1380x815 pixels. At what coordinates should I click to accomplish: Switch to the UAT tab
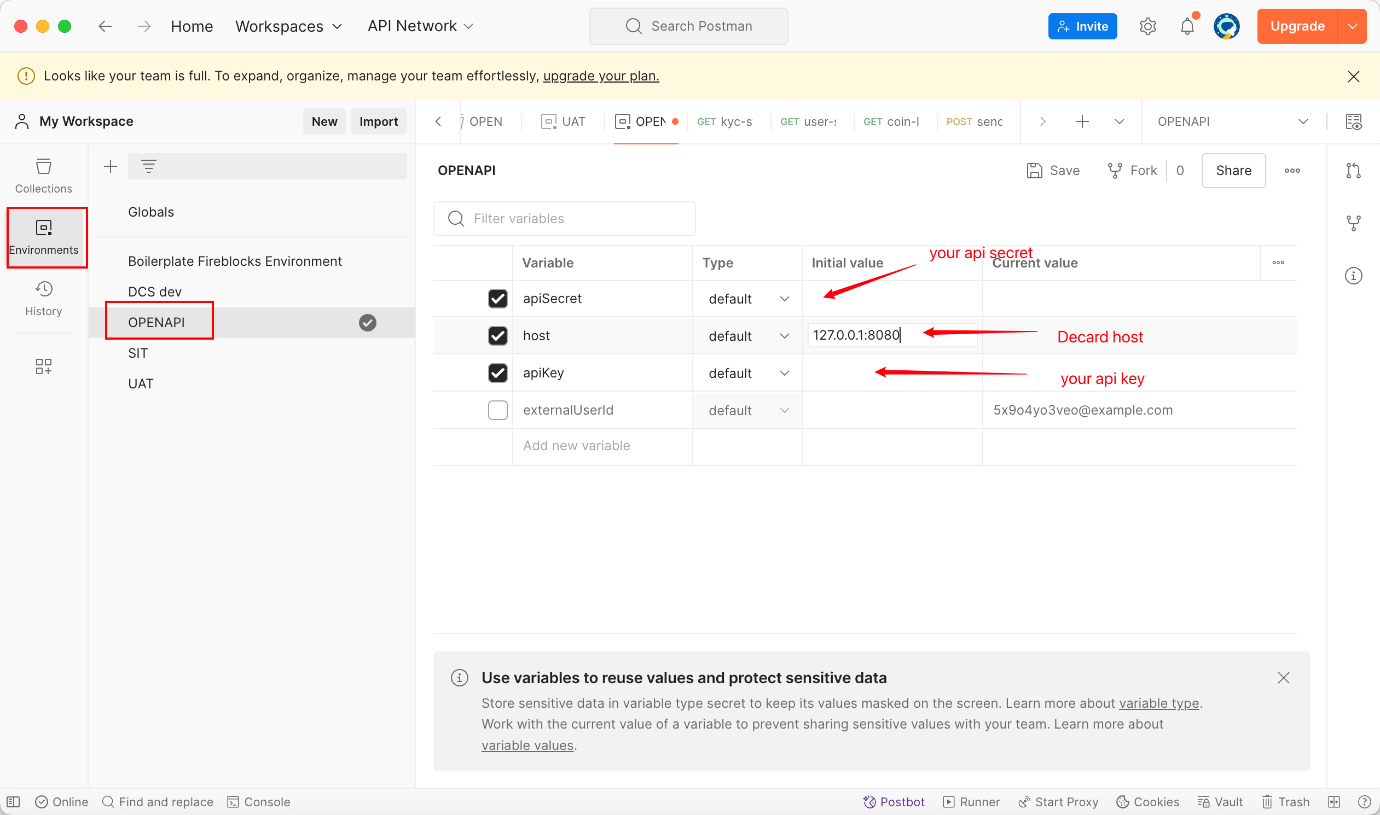pos(563,121)
